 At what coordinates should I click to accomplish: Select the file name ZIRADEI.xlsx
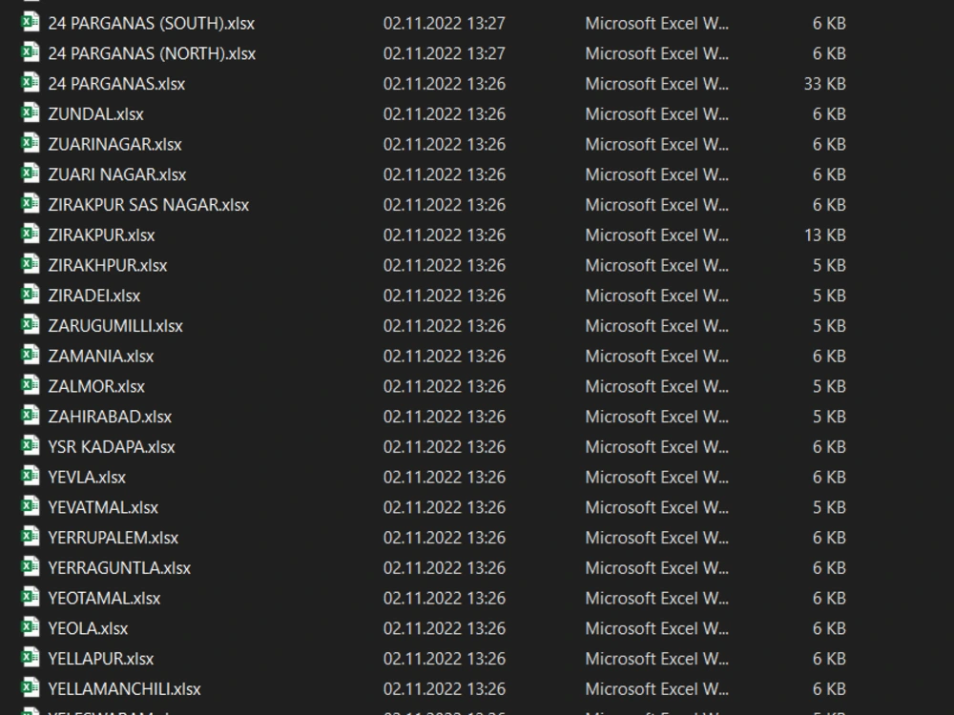pos(93,296)
